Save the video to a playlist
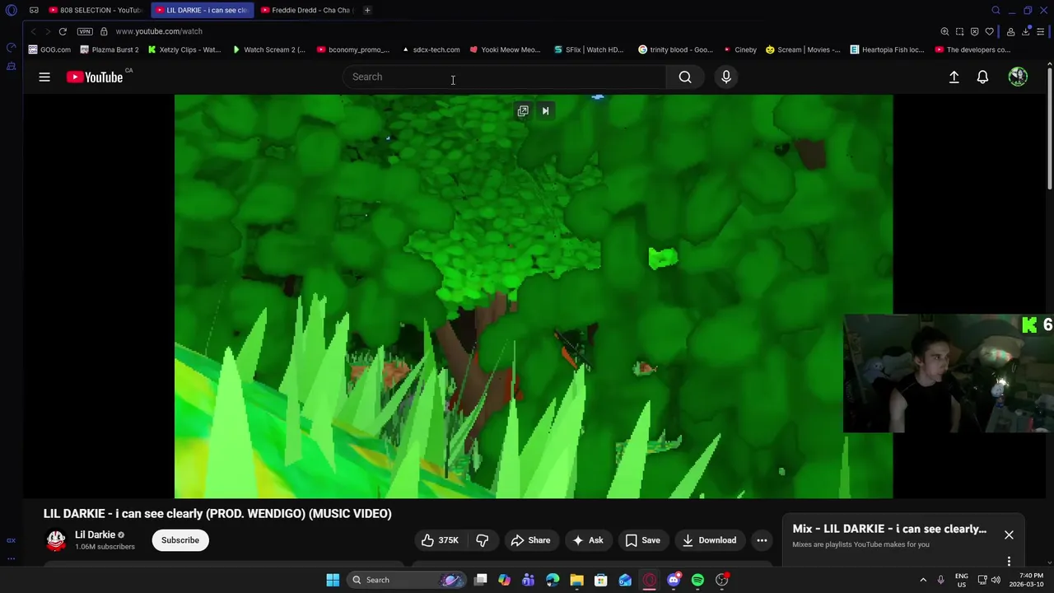The image size is (1054, 593). 642,540
